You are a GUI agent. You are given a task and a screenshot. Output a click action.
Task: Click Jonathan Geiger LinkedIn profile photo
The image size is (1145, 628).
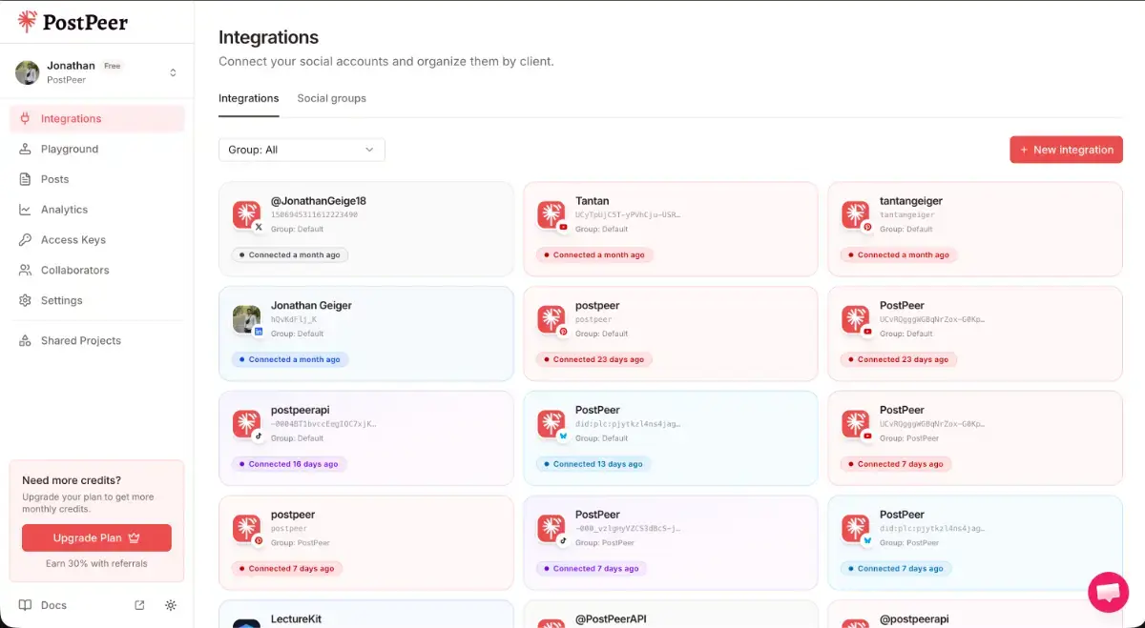coord(247,319)
